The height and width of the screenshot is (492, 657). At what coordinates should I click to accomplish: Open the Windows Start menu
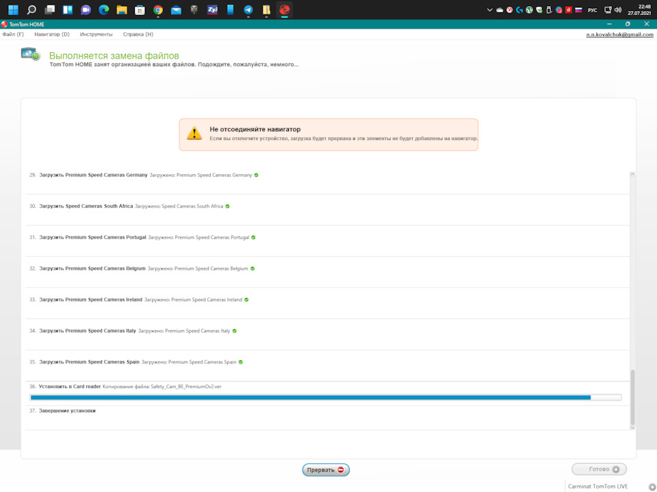point(13,10)
